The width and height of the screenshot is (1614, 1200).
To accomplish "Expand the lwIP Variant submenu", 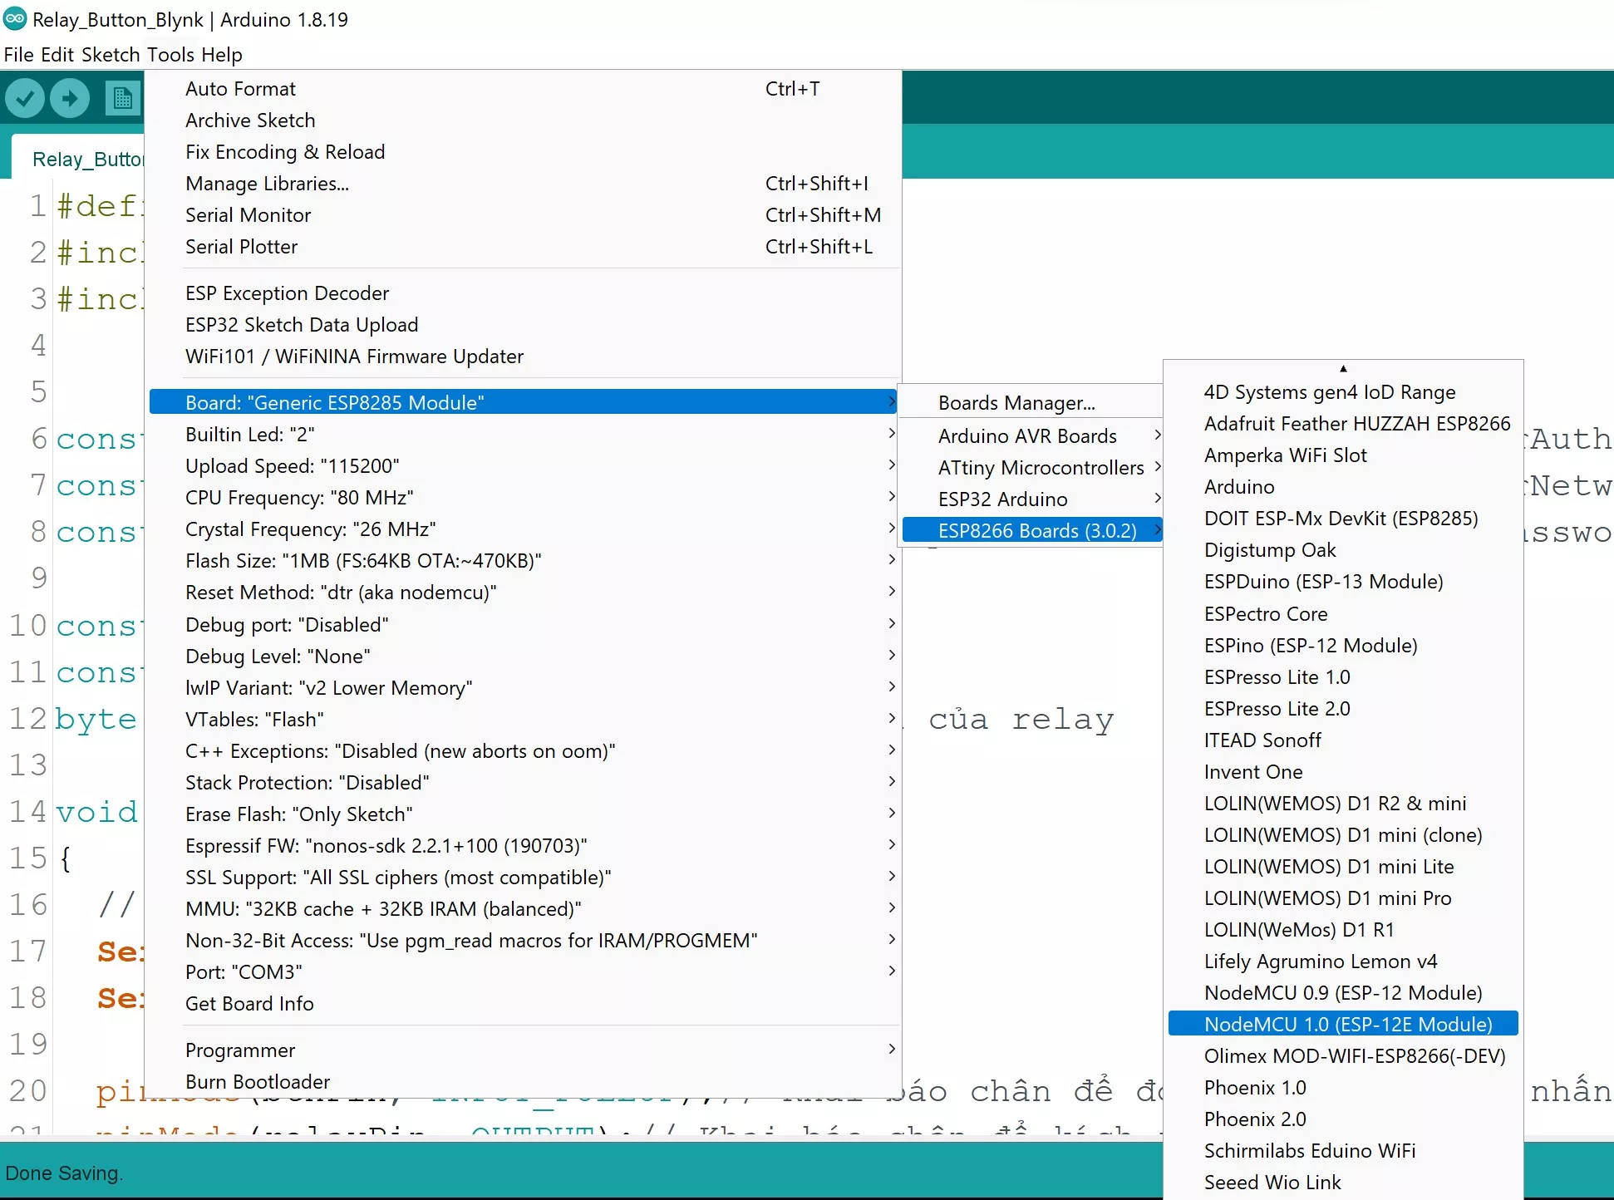I will [x=524, y=688].
